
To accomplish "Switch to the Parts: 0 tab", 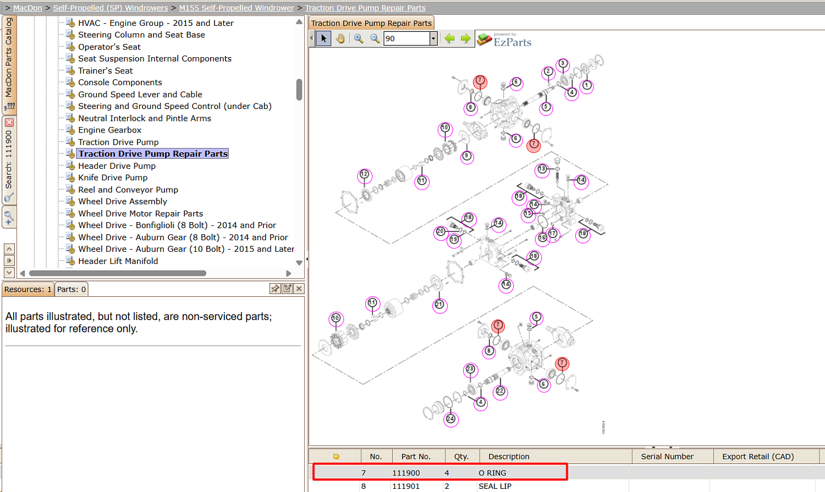I will click(71, 289).
